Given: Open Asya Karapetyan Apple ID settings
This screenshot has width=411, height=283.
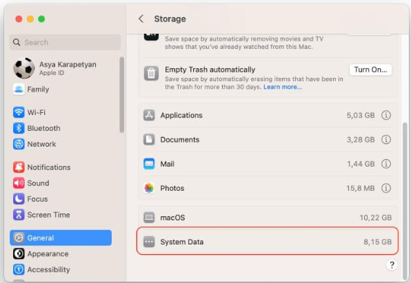Looking at the screenshot, I should tap(68, 68).
